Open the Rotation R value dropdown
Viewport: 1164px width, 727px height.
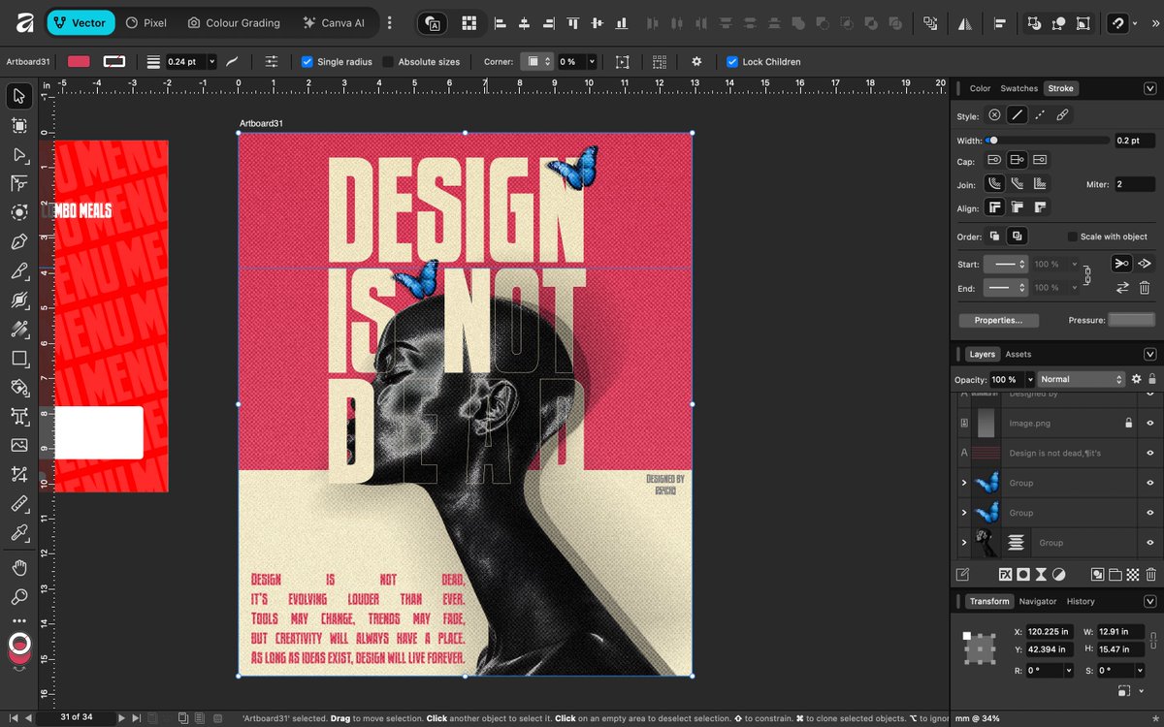[x=1069, y=671]
